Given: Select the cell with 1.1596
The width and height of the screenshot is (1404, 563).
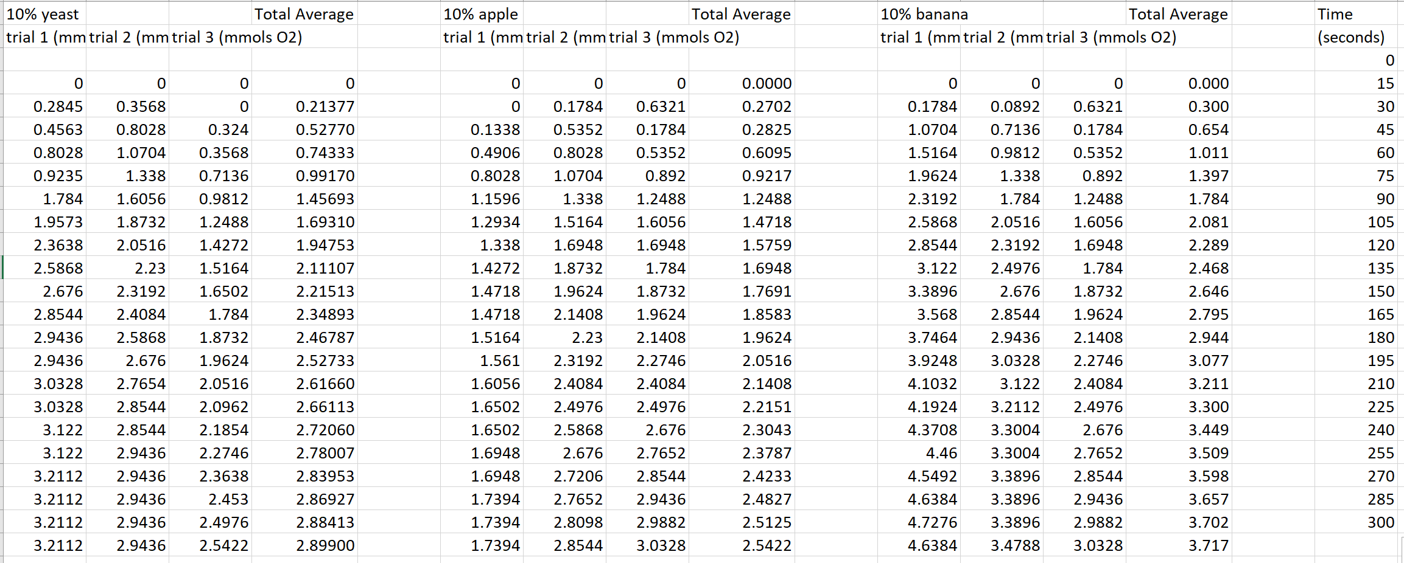Looking at the screenshot, I should coord(482,199).
